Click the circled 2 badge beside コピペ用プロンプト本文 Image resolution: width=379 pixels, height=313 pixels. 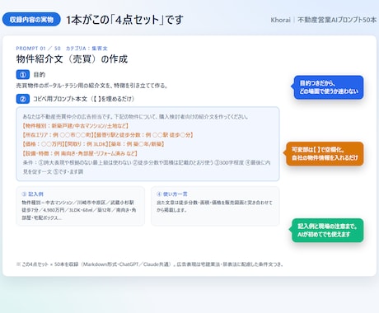click(23, 99)
